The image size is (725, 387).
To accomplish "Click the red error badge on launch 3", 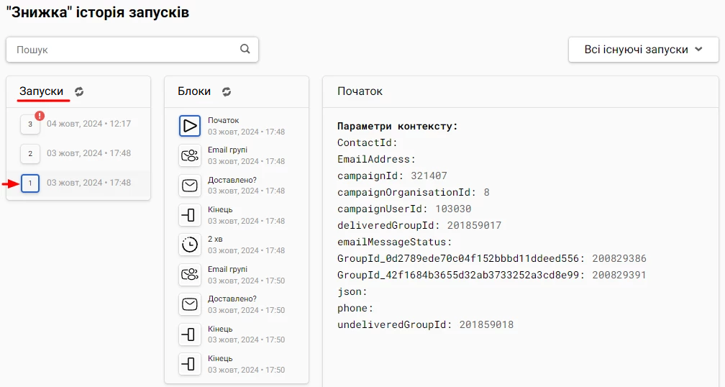I will 40,116.
